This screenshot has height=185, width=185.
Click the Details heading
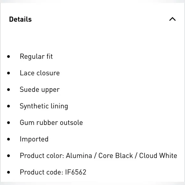point(20,19)
